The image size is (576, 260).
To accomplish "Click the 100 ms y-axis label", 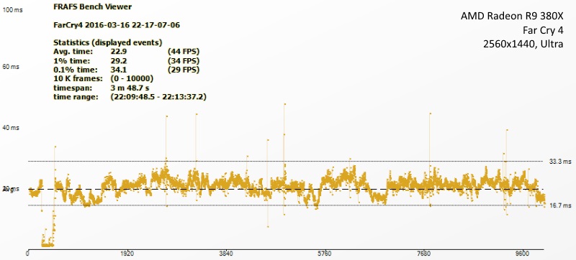I will (x=12, y=10).
